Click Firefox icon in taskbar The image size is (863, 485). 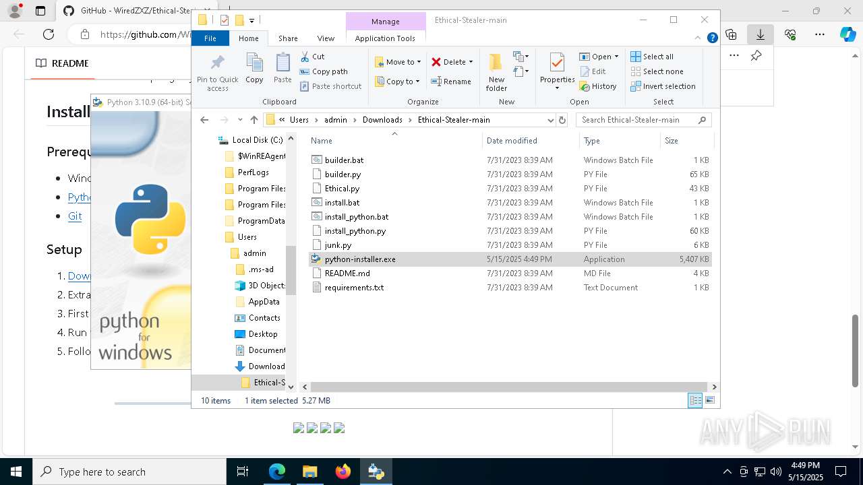tap(343, 472)
